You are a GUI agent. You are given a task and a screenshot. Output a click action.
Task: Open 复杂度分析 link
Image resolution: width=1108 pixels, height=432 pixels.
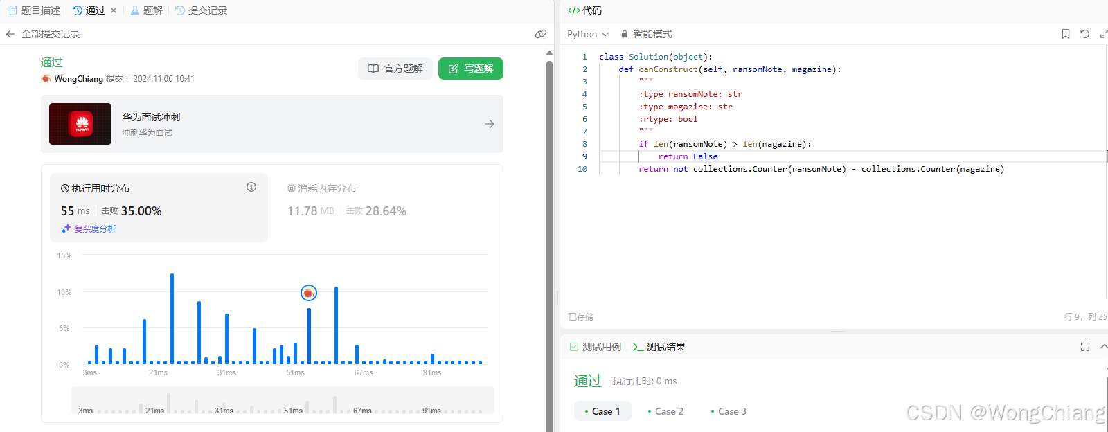pos(95,228)
